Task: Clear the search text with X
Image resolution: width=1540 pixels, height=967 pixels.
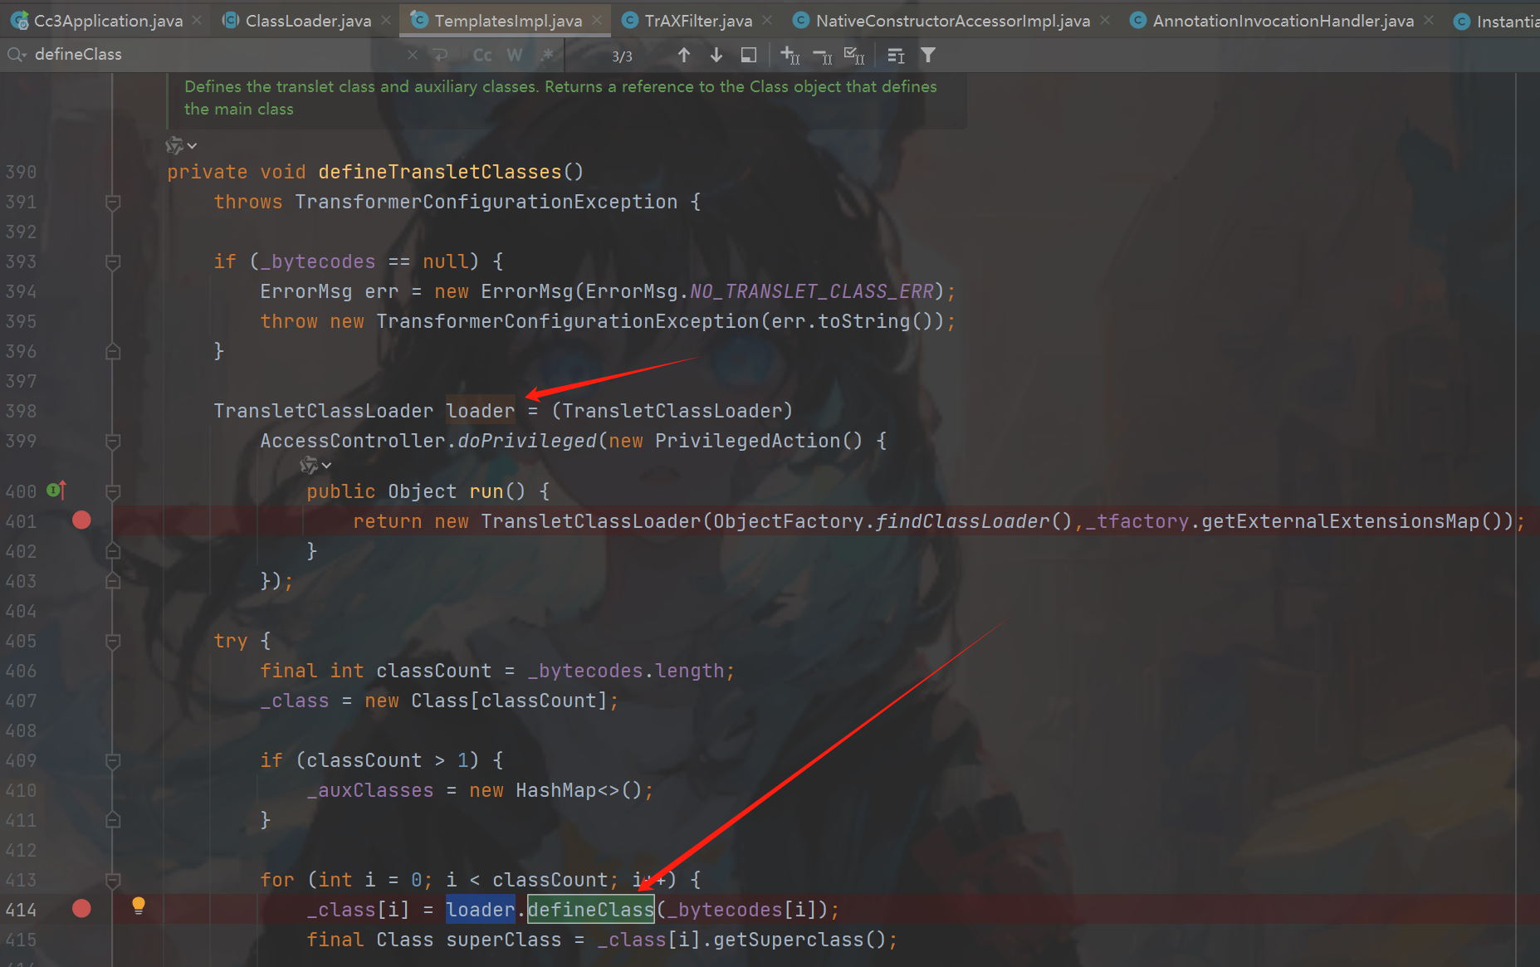Action: 413,55
